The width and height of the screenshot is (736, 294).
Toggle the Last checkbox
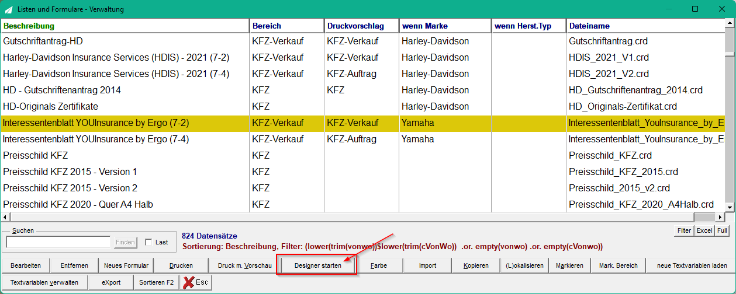click(148, 242)
